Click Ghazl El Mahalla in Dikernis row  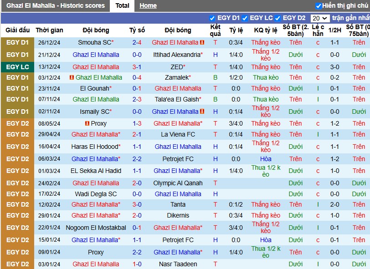click(96, 215)
